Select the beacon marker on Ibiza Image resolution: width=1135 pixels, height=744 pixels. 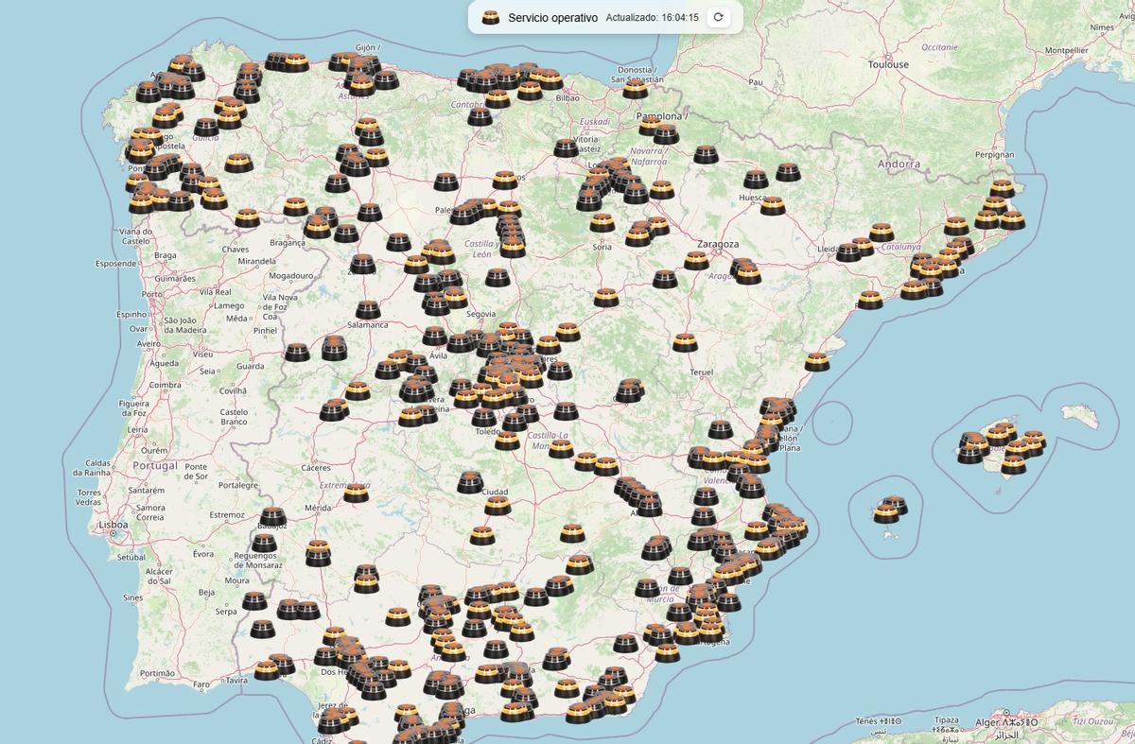point(886,510)
